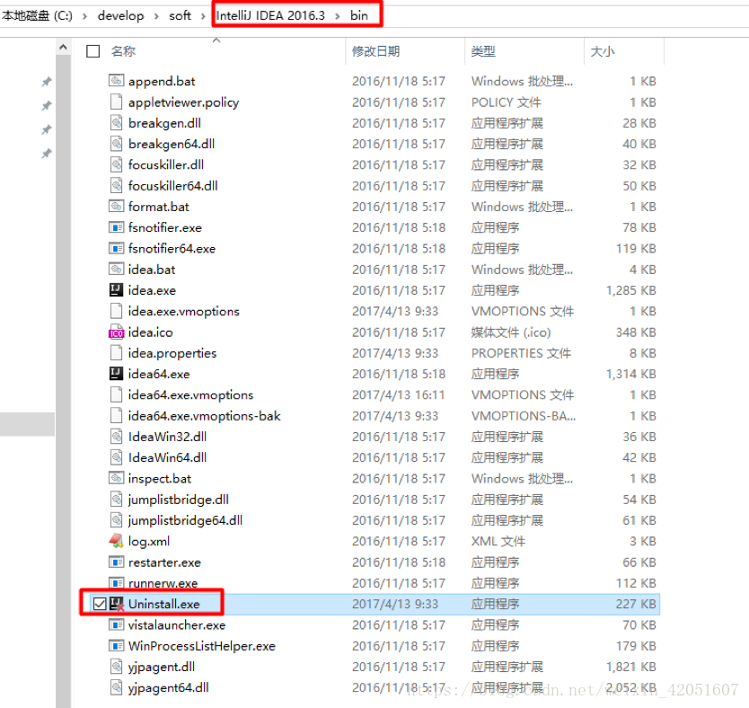Click the yjpagent.dll file icon
749x708 pixels.
coord(116,666)
